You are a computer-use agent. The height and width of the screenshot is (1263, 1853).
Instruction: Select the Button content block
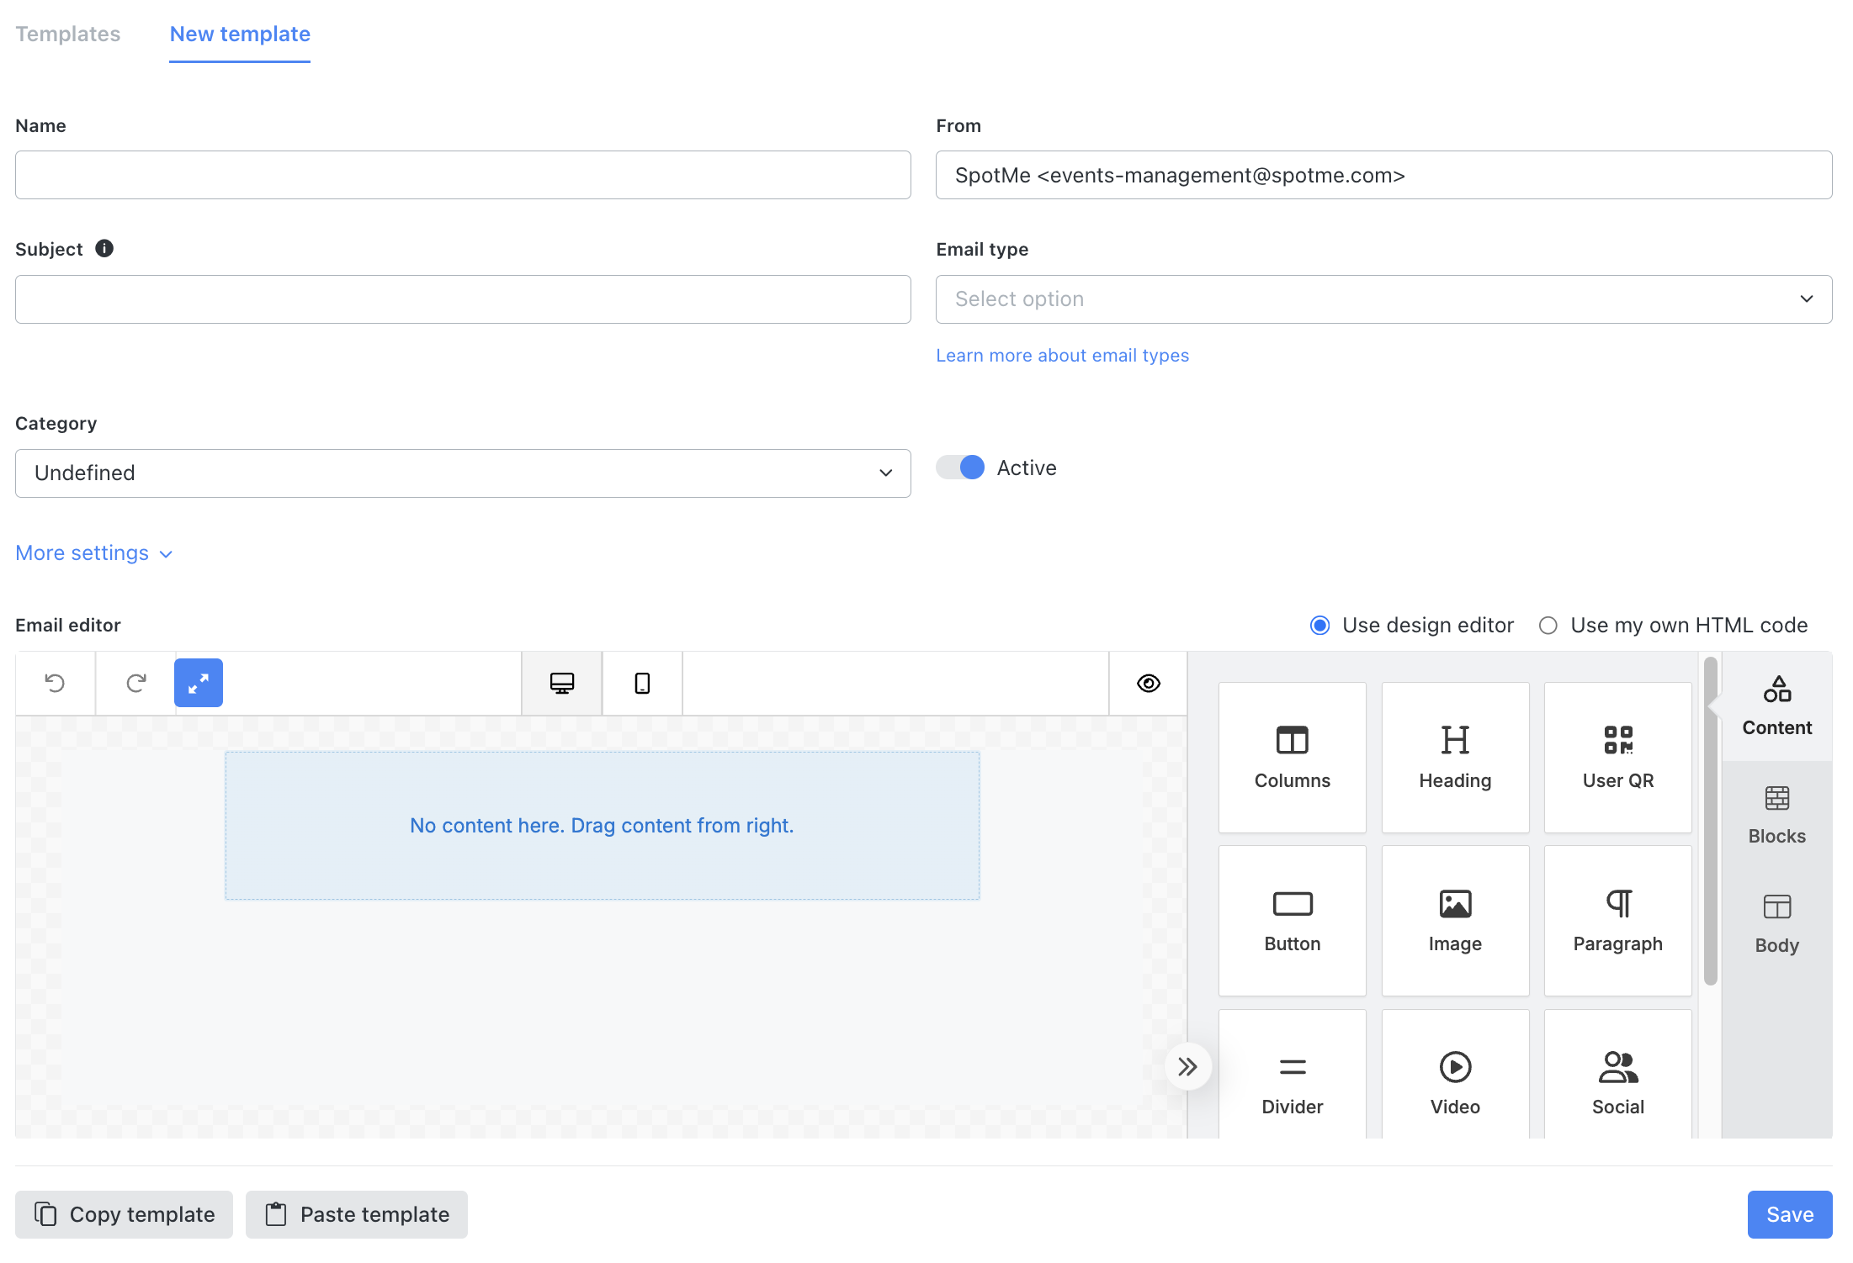1293,921
